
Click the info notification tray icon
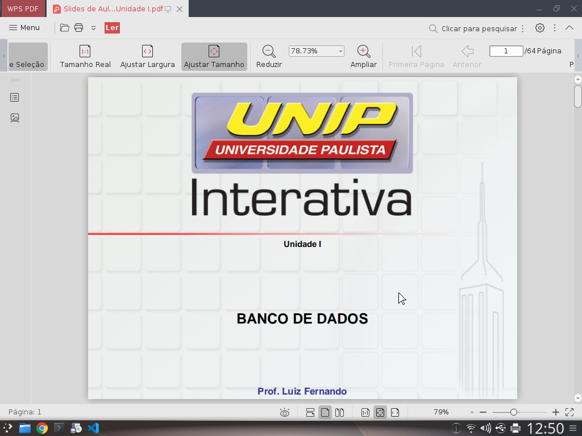[x=456, y=428]
